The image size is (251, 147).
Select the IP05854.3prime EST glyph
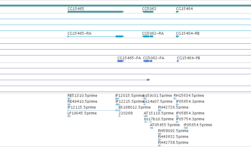click(177, 116)
